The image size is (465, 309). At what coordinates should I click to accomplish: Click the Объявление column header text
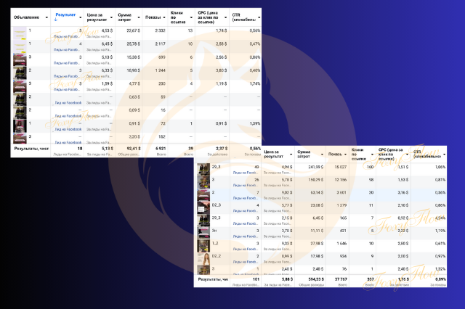click(26, 17)
